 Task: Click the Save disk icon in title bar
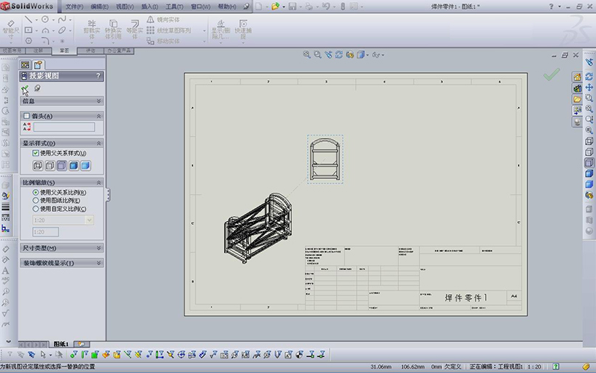pos(293,7)
